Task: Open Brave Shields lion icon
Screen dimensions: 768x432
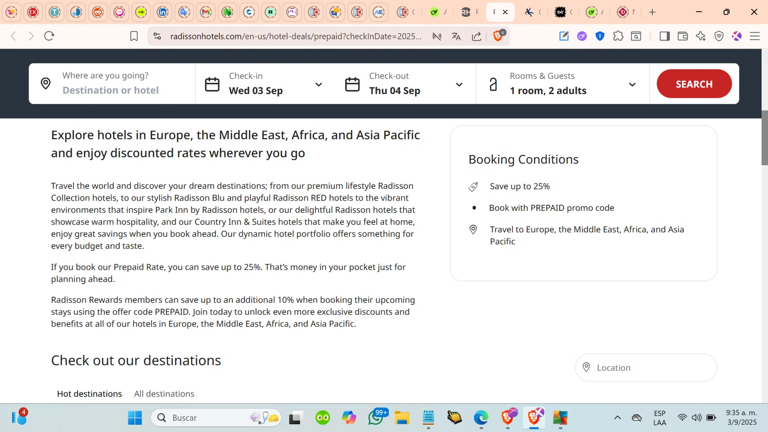Action: pyautogui.click(x=498, y=36)
